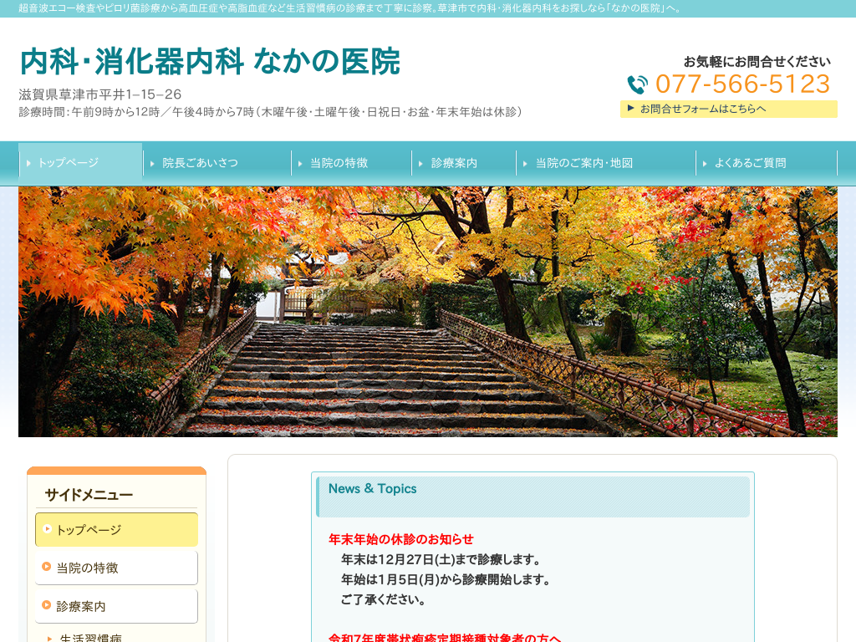Click the お問合せフォームはこちらへ link
Viewport: 856px width, 642px height.
(x=702, y=109)
